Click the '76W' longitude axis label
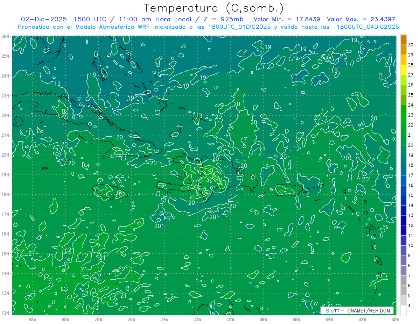 click(131, 319)
